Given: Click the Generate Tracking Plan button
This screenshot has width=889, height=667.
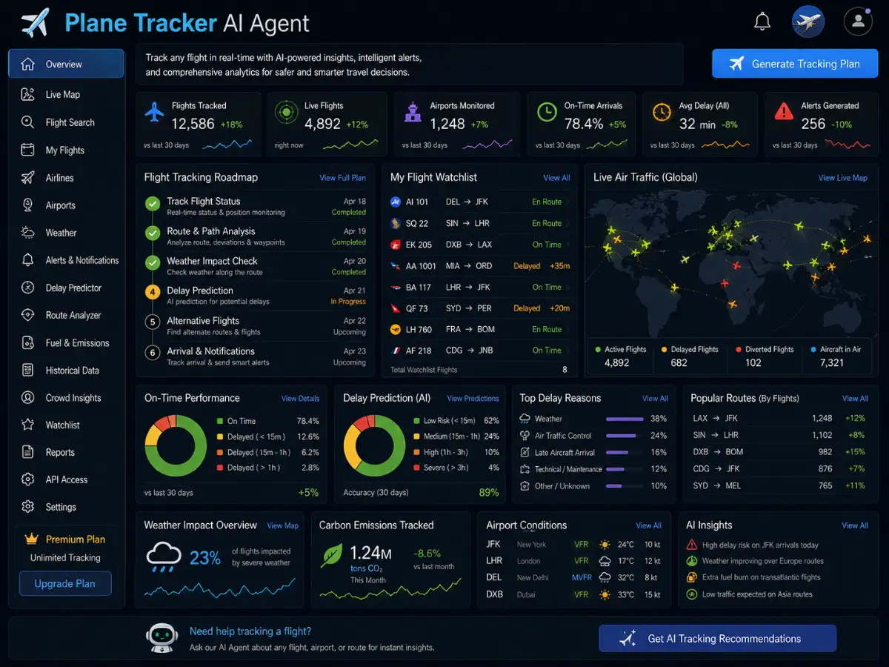Looking at the screenshot, I should coord(795,64).
